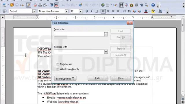Viewport: 185px width, 104px height.
Task: Apply Background Color icon
Action: click(160, 11)
